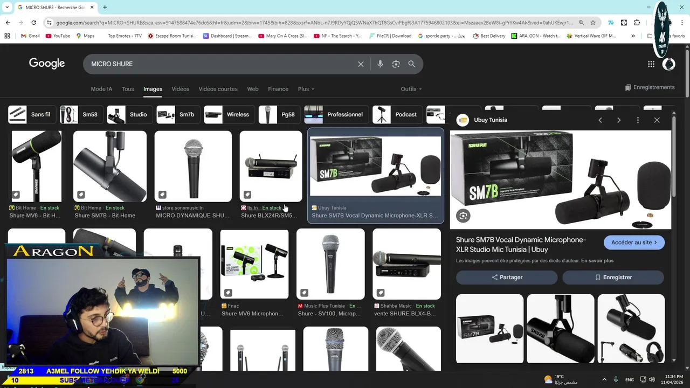
Task: Open the Vidéos courtes tab
Action: tap(218, 89)
